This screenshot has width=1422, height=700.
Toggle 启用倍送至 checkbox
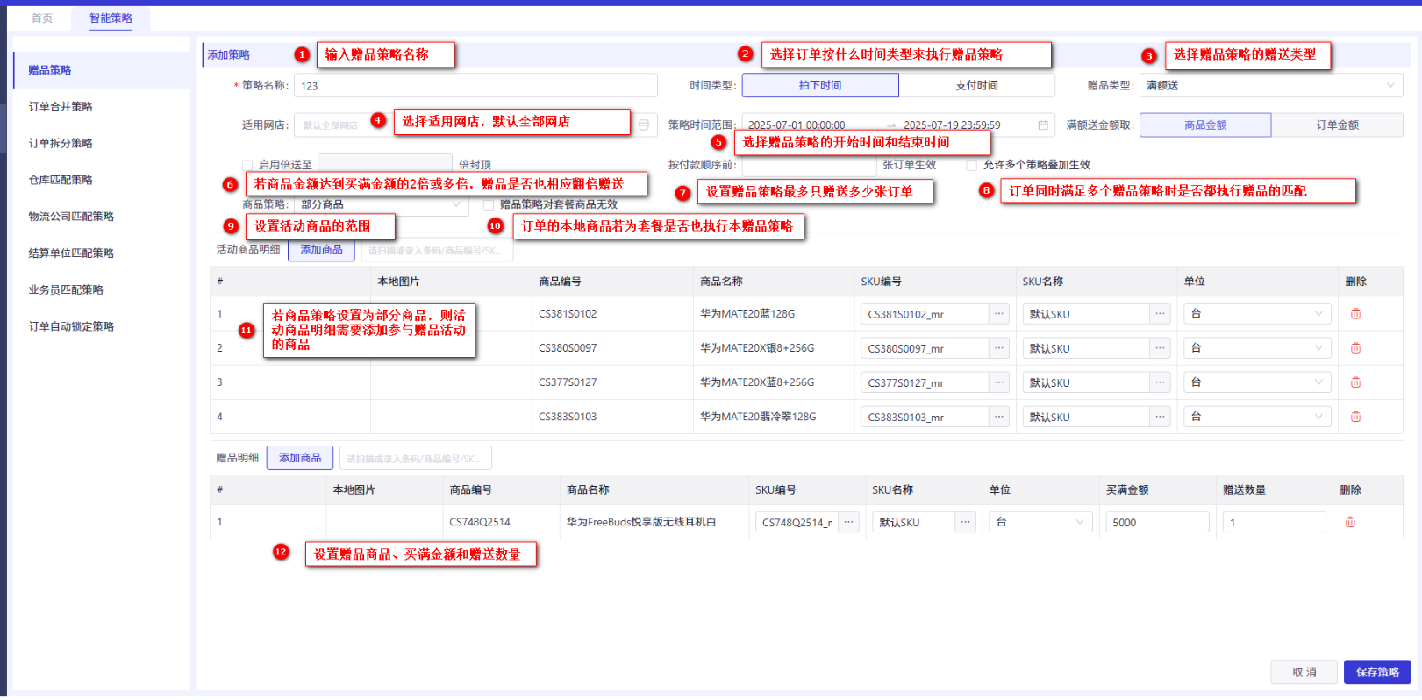tap(247, 165)
